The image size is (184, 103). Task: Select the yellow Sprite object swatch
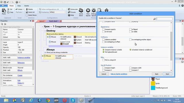(x=153, y=83)
